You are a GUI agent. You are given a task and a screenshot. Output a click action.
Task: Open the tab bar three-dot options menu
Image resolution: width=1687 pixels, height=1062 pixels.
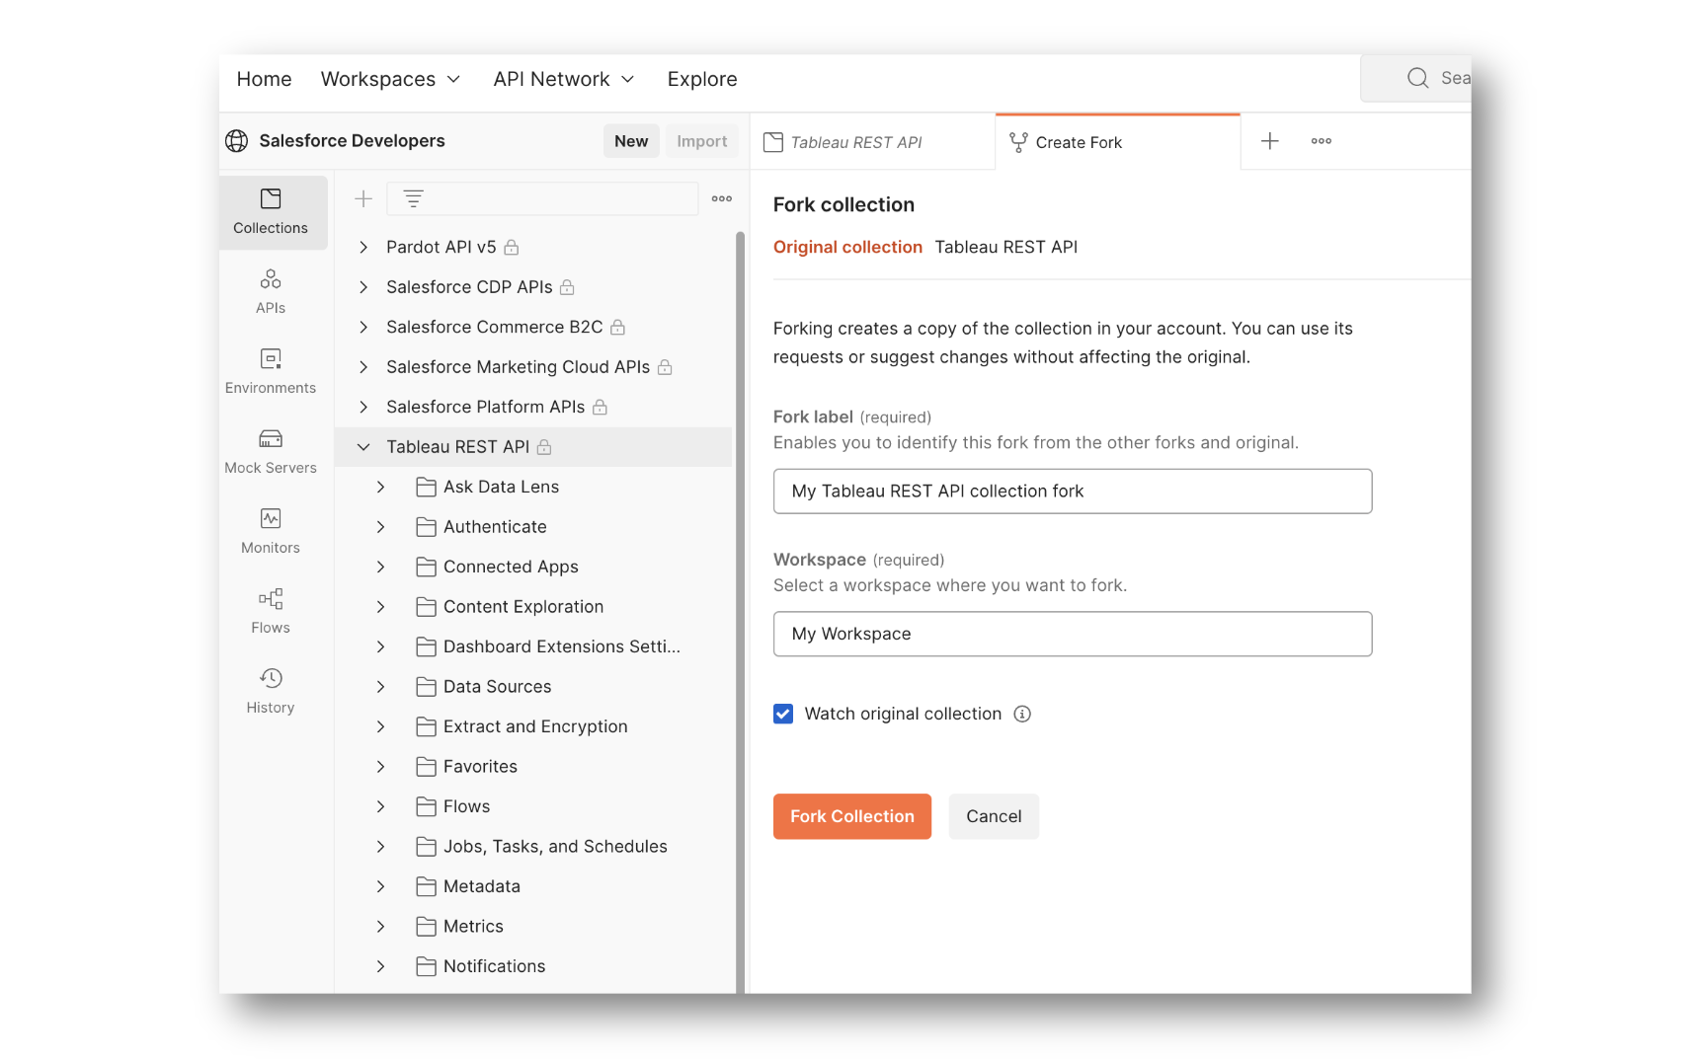pos(1322,141)
